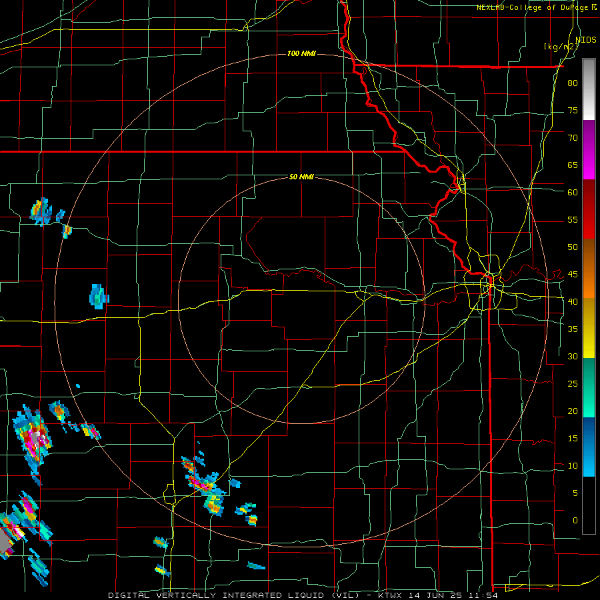Click the DIGITAL VERTICALLY INTEGRATED LIQUID (VIL) title
Image resolution: width=600 pixels, height=600 pixels.
tap(234, 595)
